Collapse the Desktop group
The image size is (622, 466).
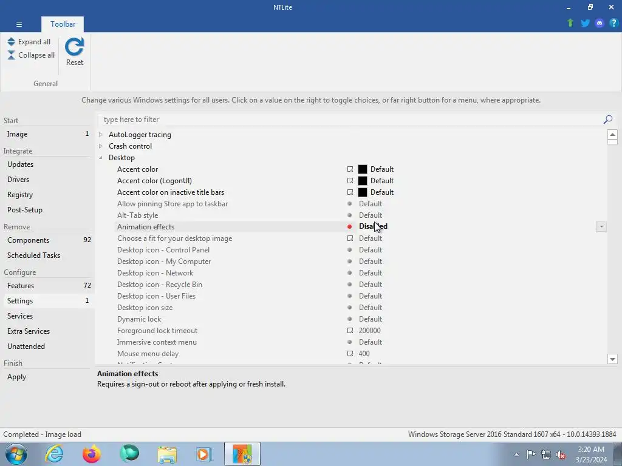[x=101, y=158]
